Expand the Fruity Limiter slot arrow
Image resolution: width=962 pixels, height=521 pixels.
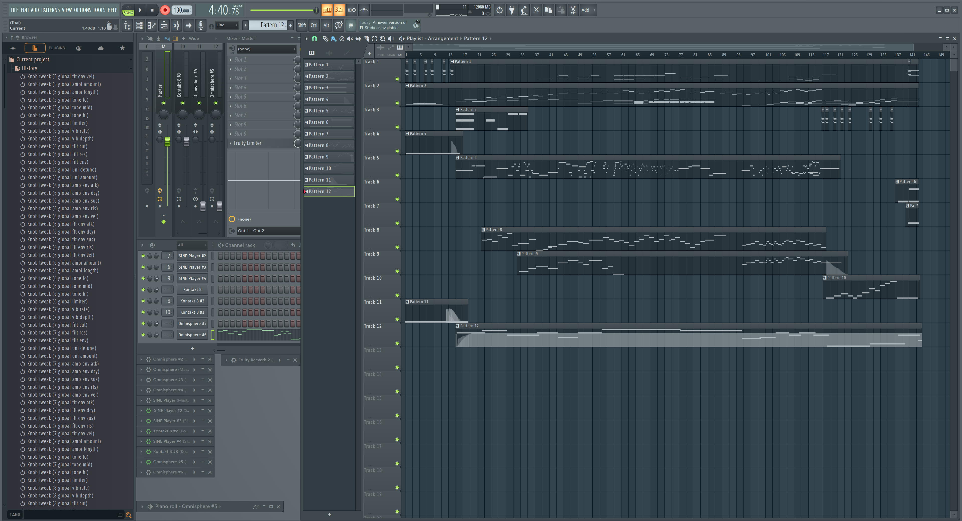(x=231, y=143)
